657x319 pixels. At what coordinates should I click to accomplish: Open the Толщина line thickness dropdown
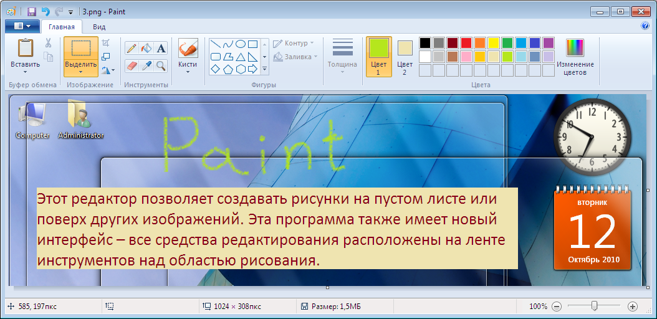(342, 57)
